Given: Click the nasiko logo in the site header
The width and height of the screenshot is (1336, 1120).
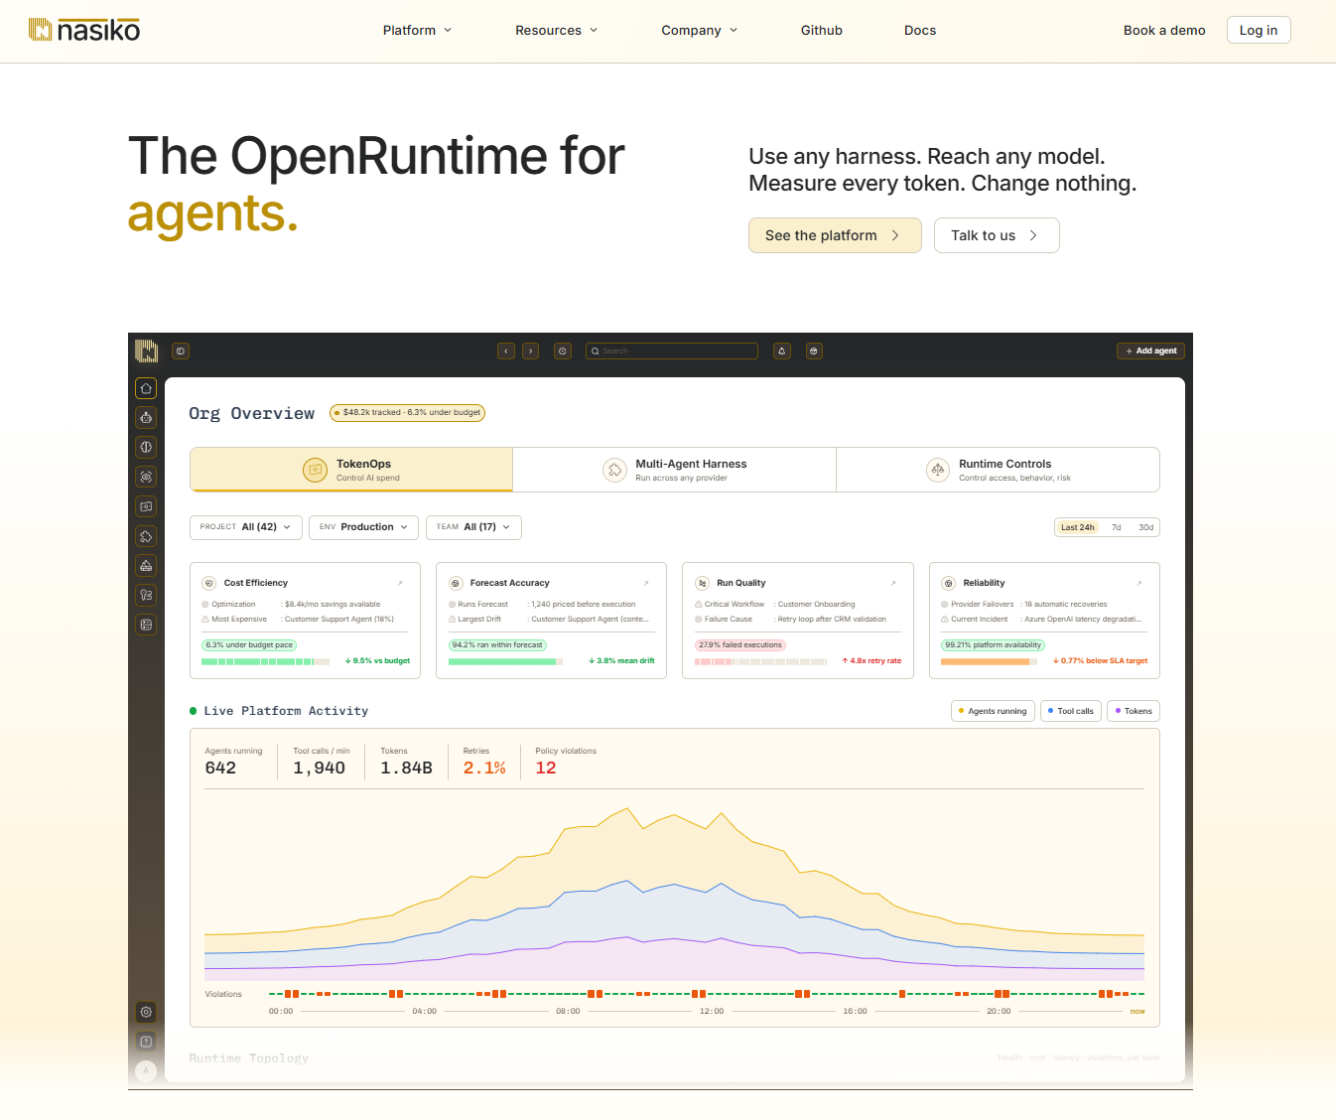Looking at the screenshot, I should (x=84, y=30).
